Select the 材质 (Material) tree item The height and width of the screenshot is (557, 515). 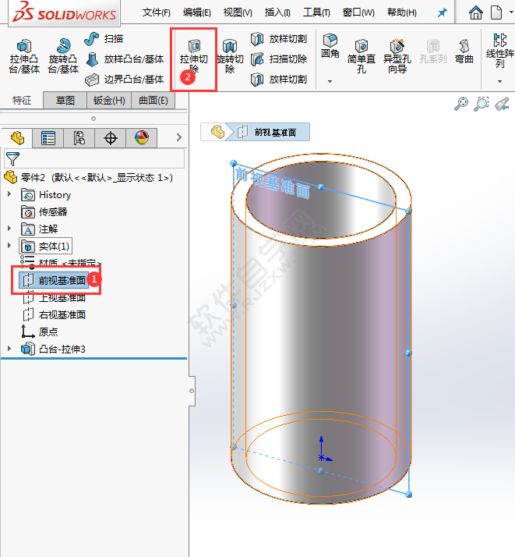pyautogui.click(x=61, y=263)
